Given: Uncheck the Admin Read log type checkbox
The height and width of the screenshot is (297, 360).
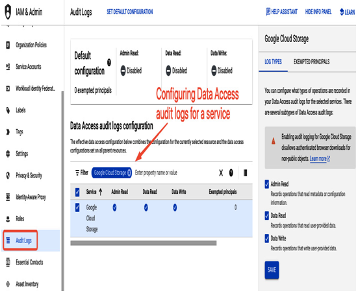Looking at the screenshot, I should coord(266,184).
